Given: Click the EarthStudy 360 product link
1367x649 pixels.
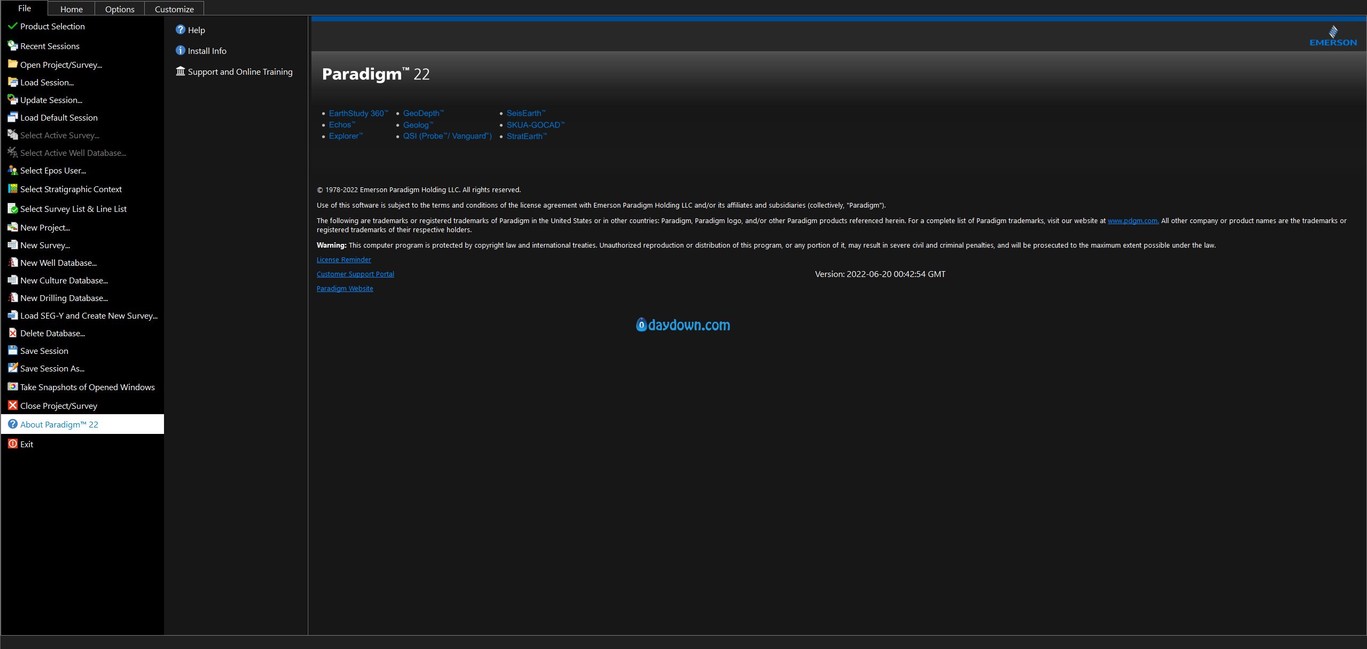Looking at the screenshot, I should [358, 113].
